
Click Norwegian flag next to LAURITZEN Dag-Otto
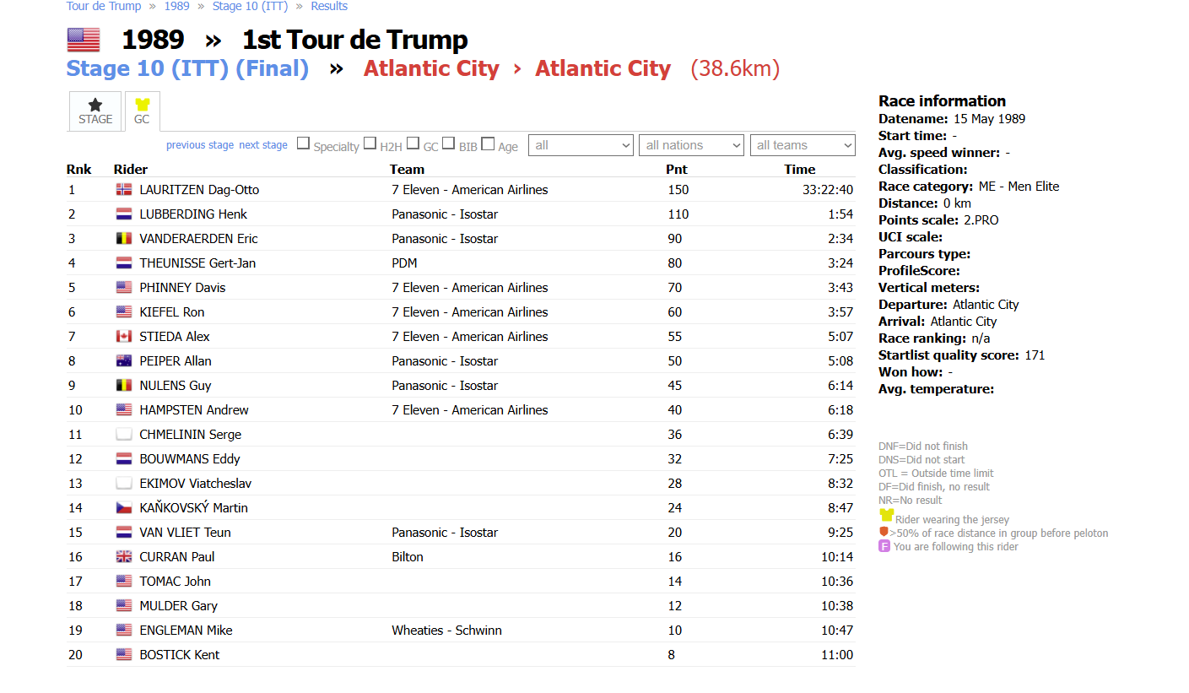coord(124,190)
